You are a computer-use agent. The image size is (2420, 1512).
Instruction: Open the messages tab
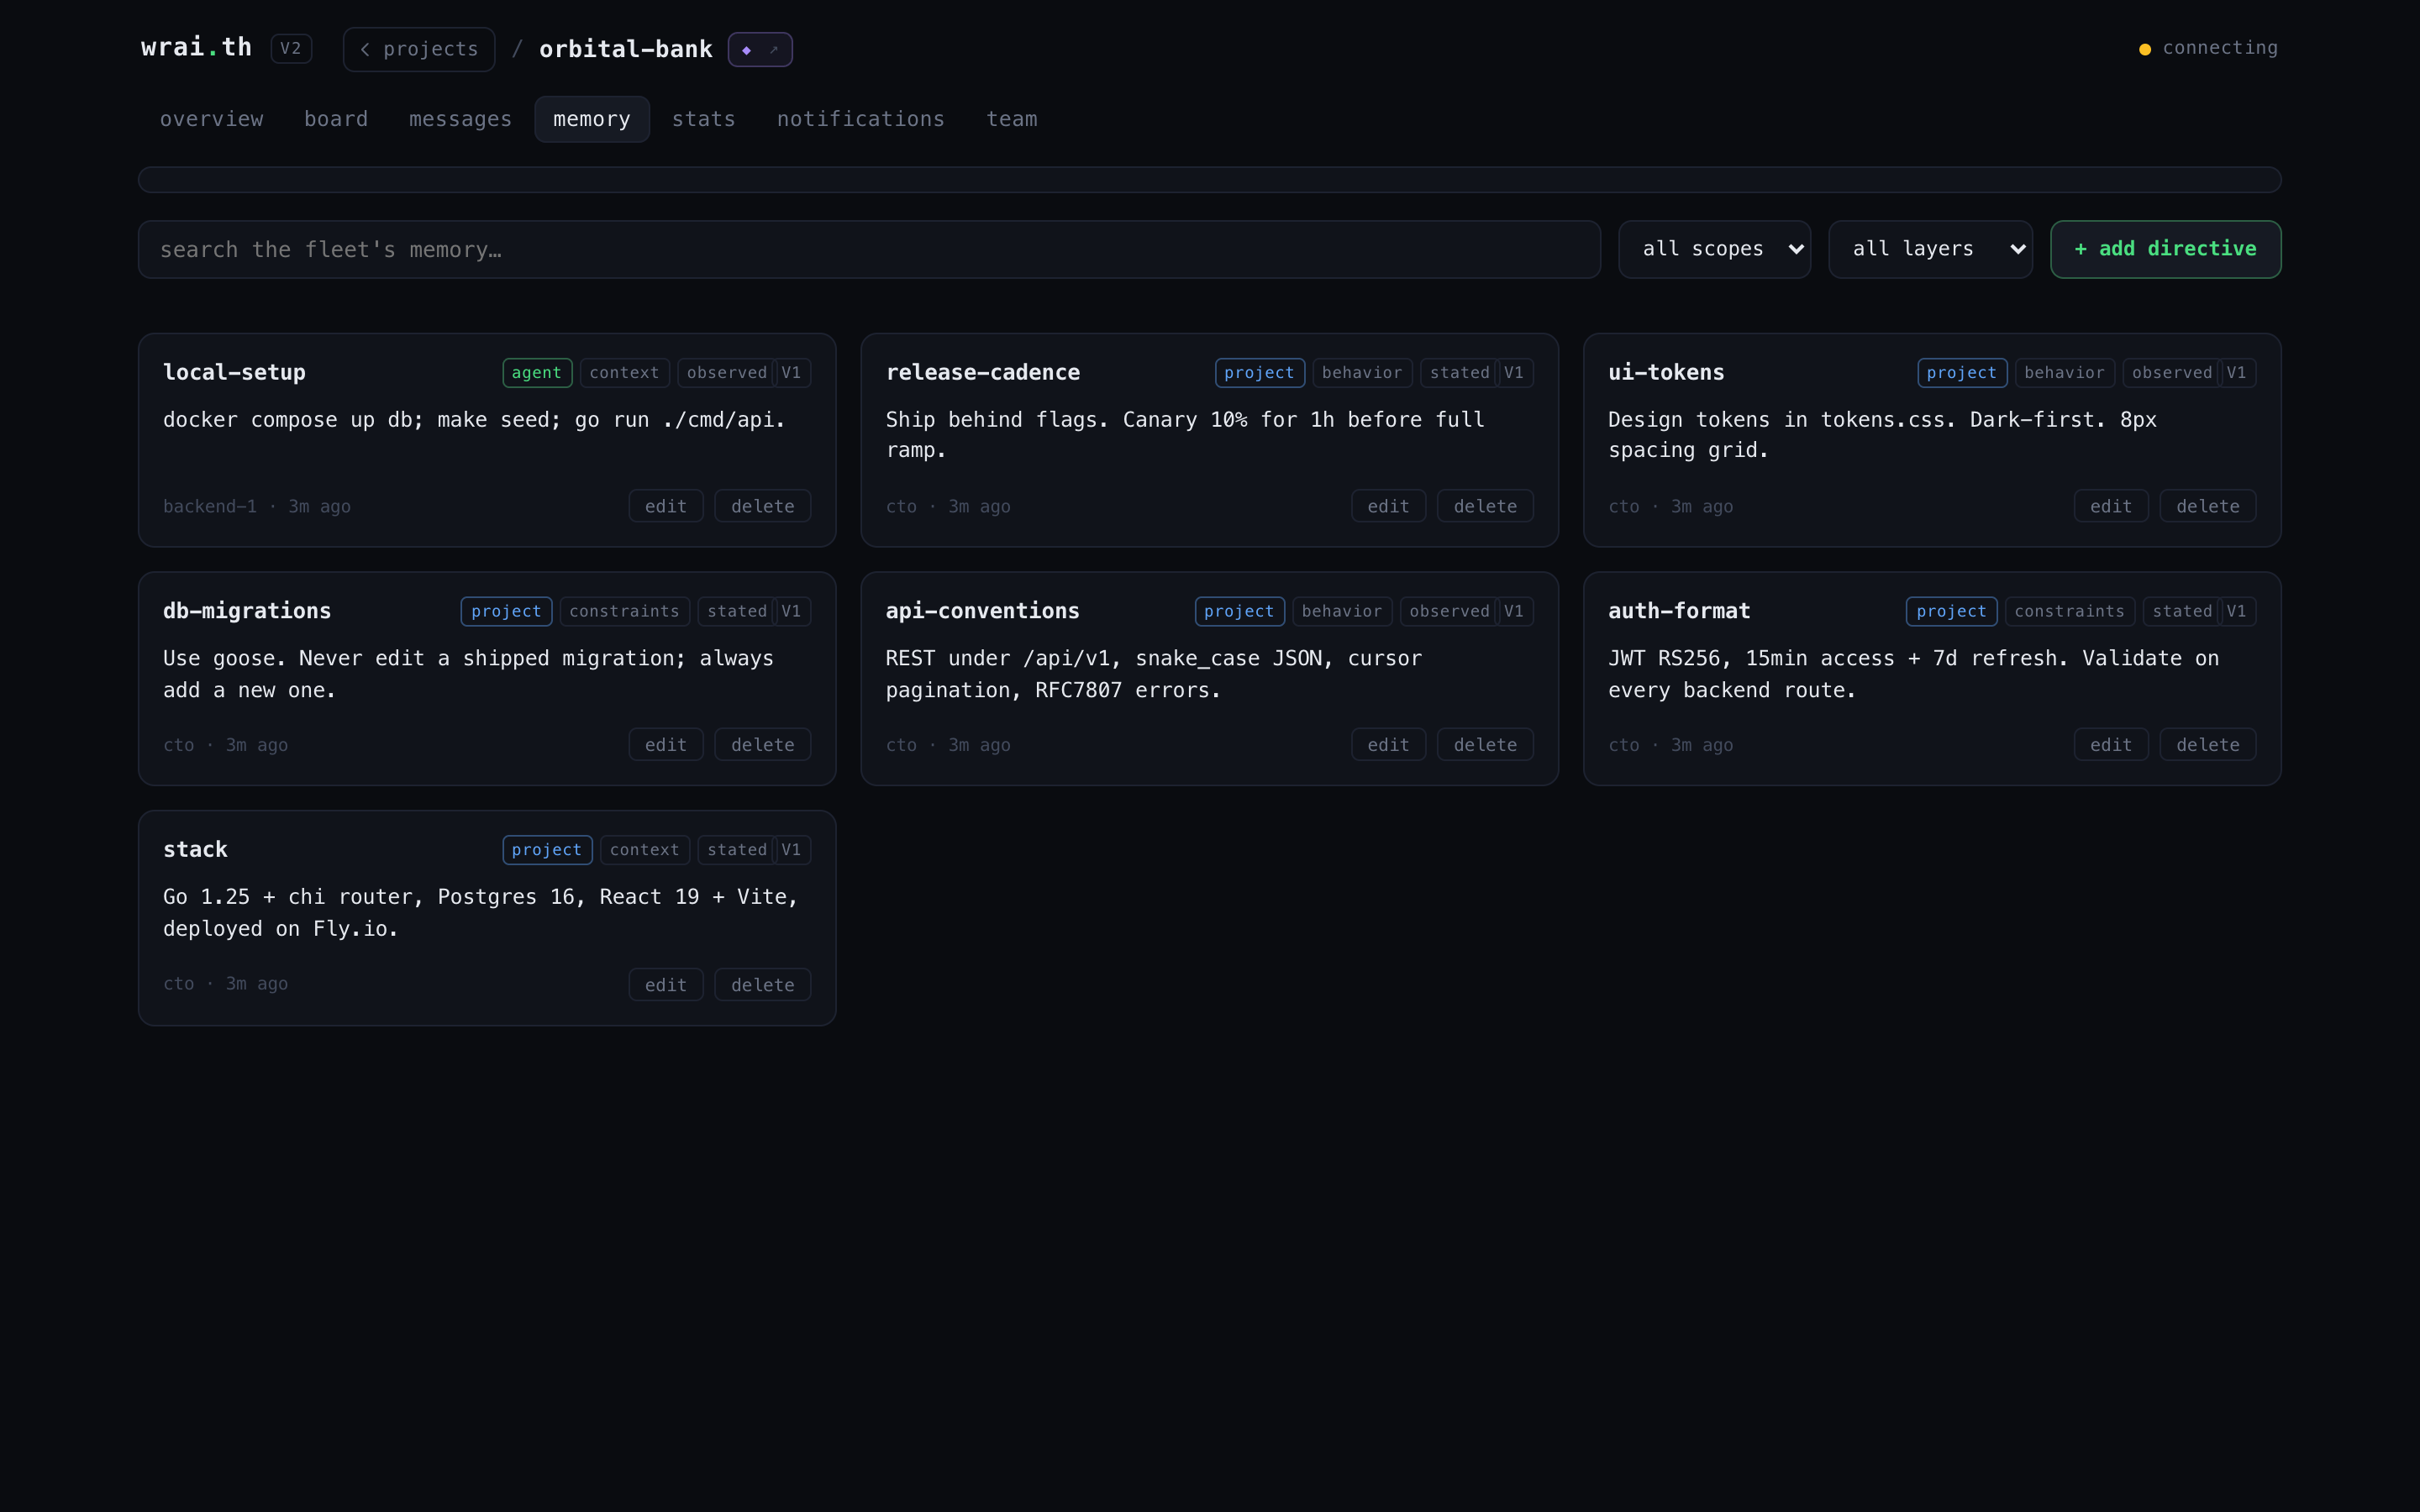point(460,119)
